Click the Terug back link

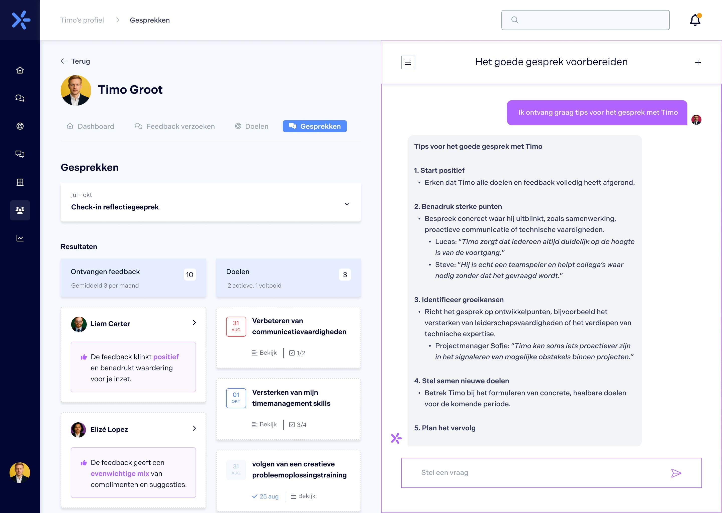75,61
